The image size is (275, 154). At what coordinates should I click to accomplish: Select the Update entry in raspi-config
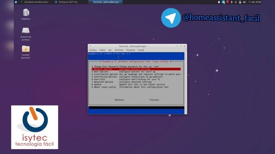(136, 85)
